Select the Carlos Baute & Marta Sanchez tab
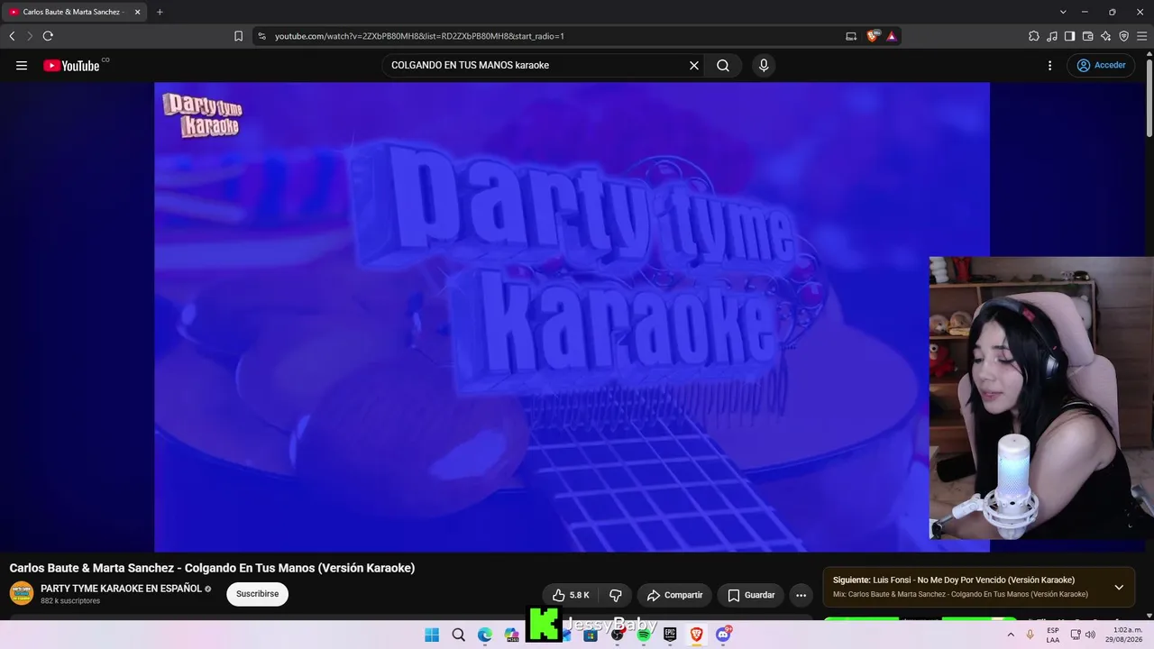The width and height of the screenshot is (1154, 649). pyautogui.click(x=75, y=12)
